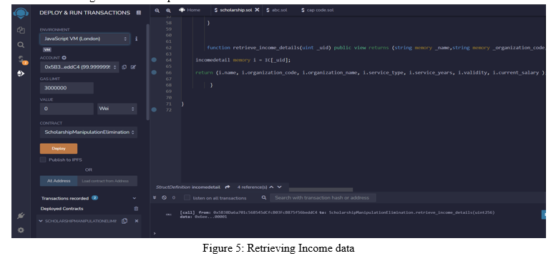Copy account address using copy icon
Image resolution: width=556 pixels, height=261 pixels.
(125, 67)
